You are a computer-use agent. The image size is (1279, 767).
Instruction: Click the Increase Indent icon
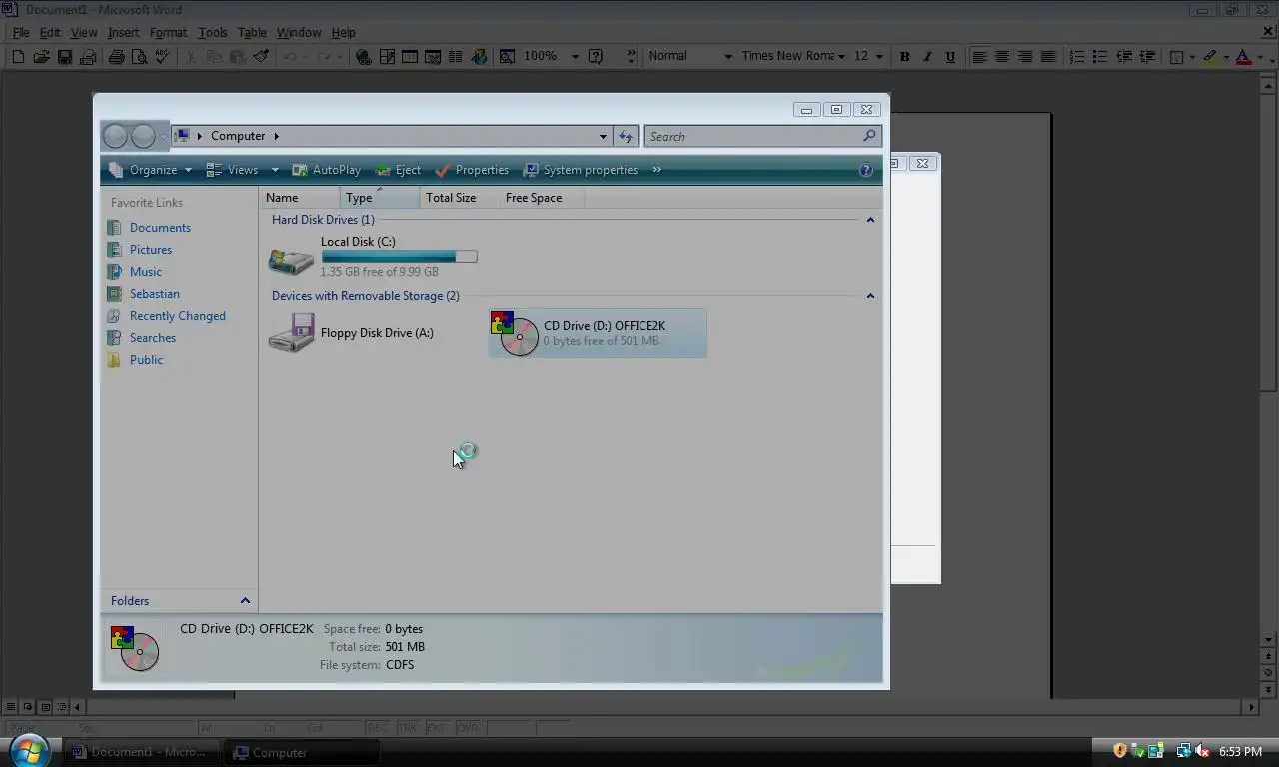coord(1146,57)
